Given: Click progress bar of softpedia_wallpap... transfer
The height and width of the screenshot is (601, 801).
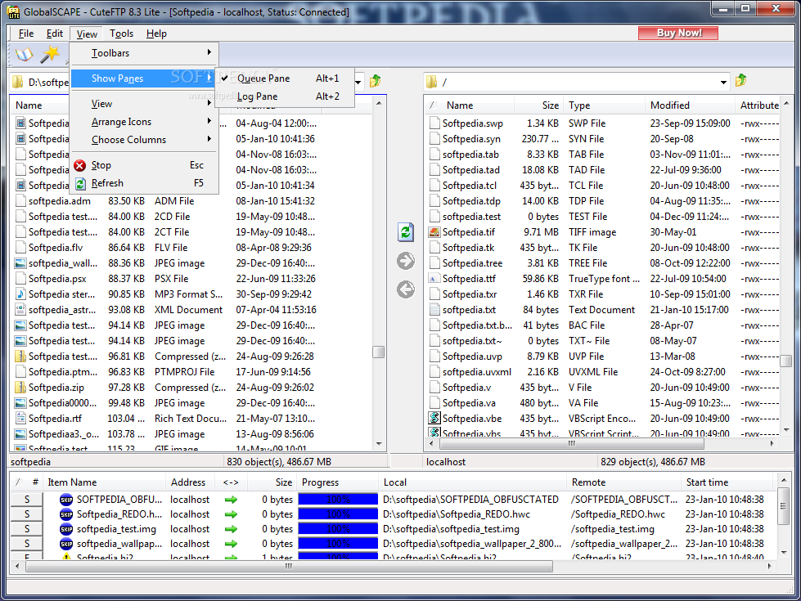Looking at the screenshot, I should click(338, 544).
